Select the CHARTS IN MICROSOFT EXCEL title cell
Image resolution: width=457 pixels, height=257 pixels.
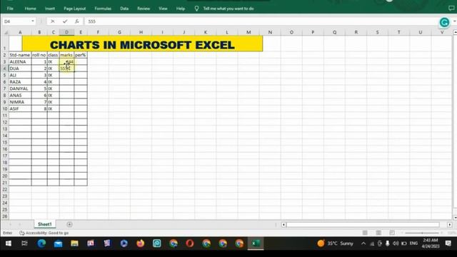pyautogui.click(x=142, y=44)
